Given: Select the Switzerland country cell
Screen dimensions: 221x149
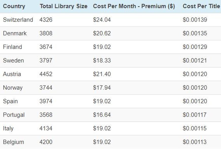Looking at the screenshot, I should [x=18, y=20].
